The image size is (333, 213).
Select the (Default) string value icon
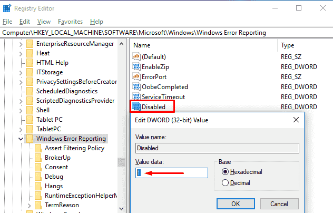tap(136, 56)
